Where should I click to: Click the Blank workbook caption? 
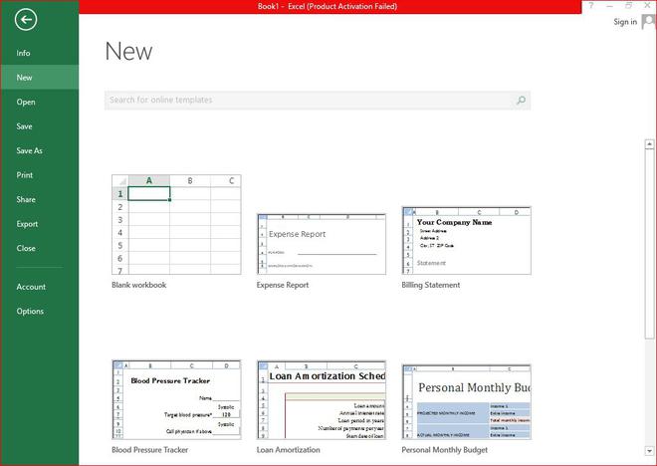pos(138,285)
